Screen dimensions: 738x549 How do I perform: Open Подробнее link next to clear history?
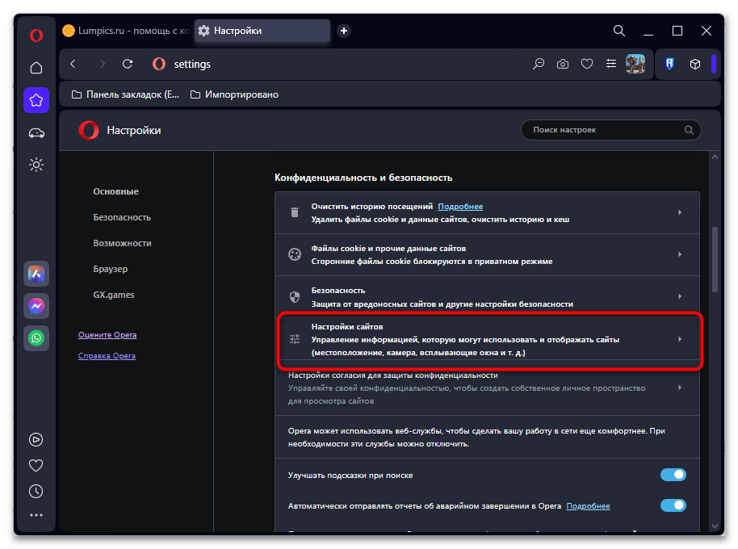[460, 207]
